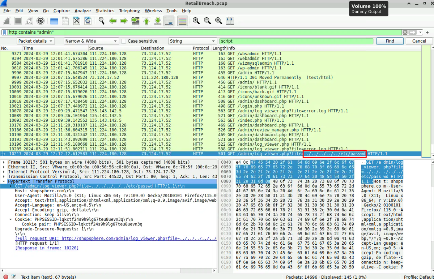434x279 pixels.
Task: Go to the first packet icon
Action: click(146, 21)
